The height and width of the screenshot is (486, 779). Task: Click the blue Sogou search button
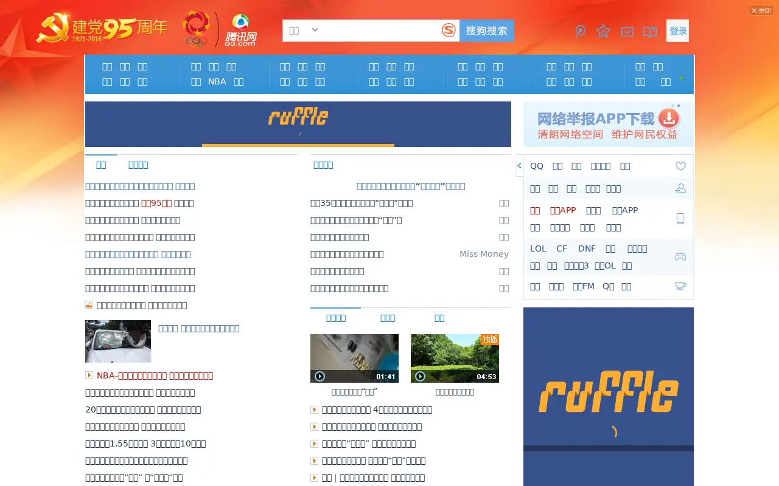tap(486, 30)
